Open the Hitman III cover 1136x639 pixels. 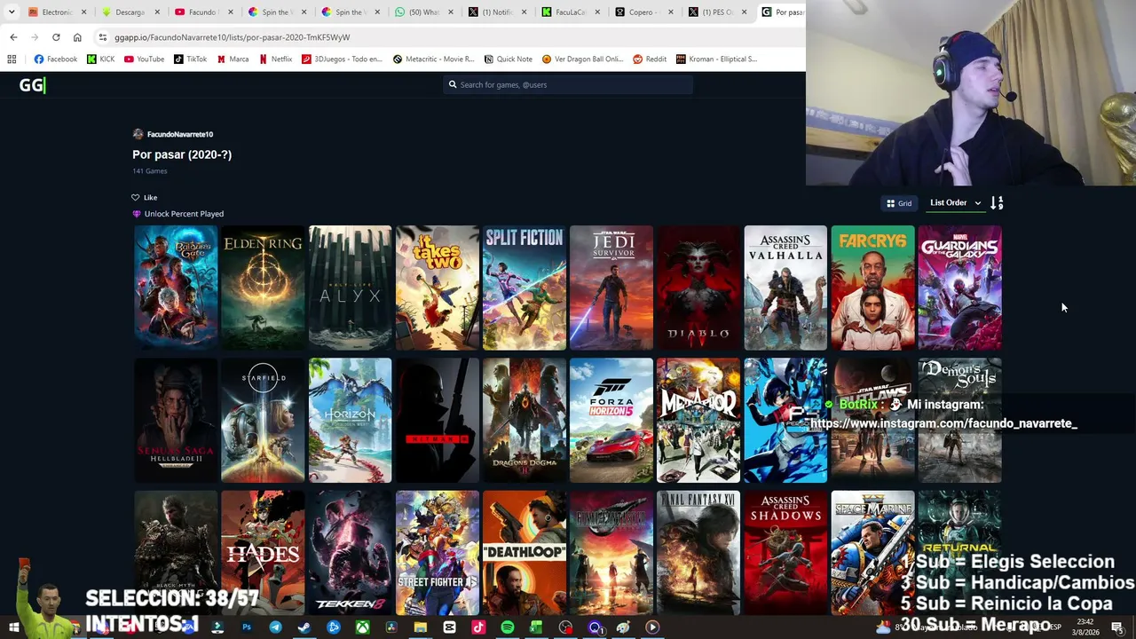pyautogui.click(x=437, y=421)
